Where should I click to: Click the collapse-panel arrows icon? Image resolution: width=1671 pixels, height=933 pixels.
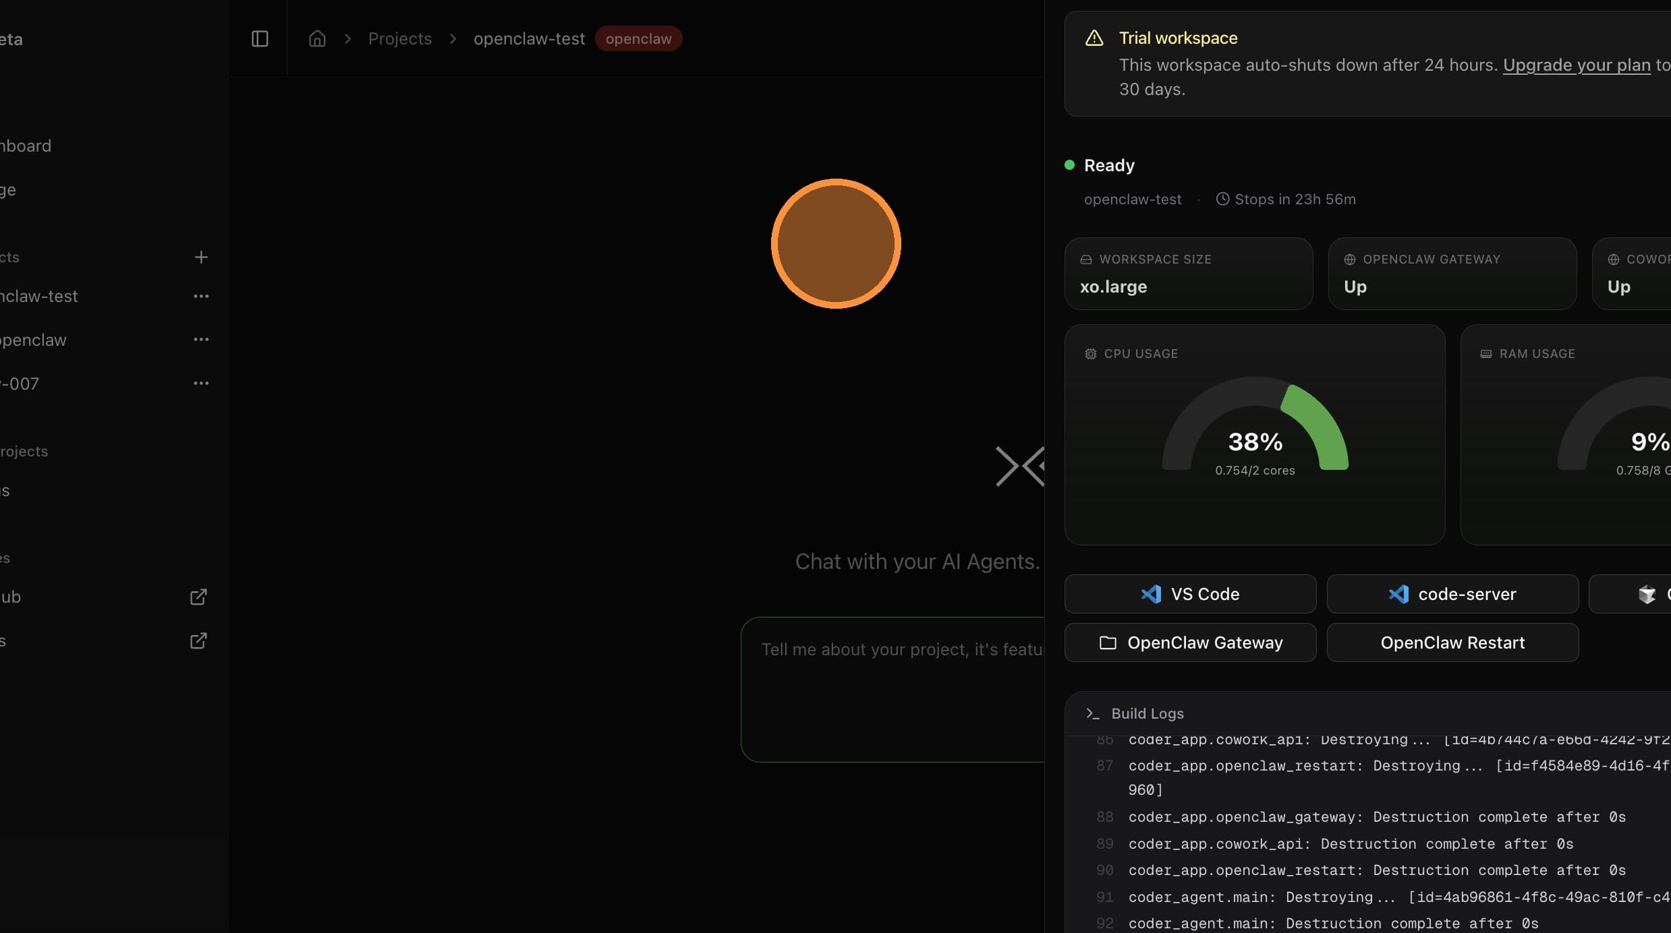point(1020,466)
